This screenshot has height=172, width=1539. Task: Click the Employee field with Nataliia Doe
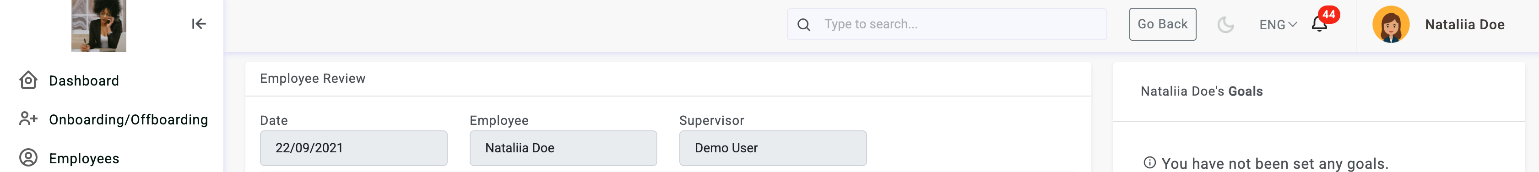tap(564, 148)
